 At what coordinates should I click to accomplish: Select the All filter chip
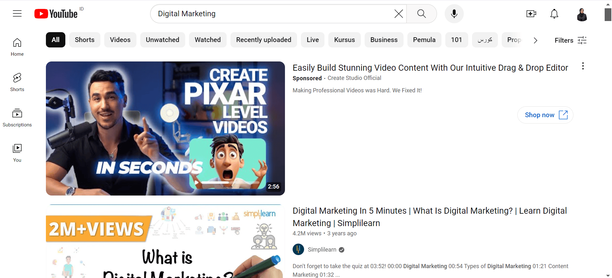[55, 40]
